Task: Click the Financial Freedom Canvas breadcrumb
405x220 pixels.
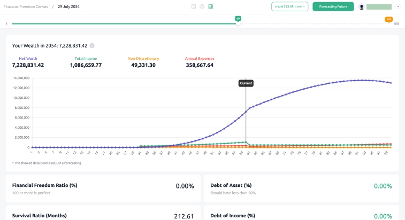Action: [x=26, y=6]
